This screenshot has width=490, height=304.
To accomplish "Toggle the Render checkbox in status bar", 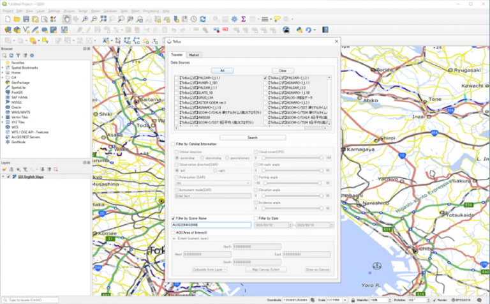I will pyautogui.click(x=434, y=300).
